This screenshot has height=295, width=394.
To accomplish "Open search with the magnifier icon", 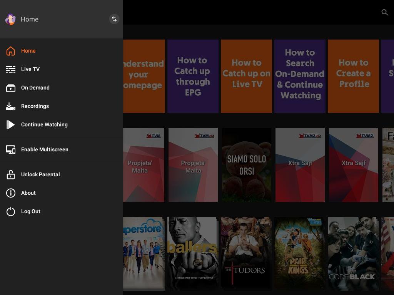I will pos(384,12).
